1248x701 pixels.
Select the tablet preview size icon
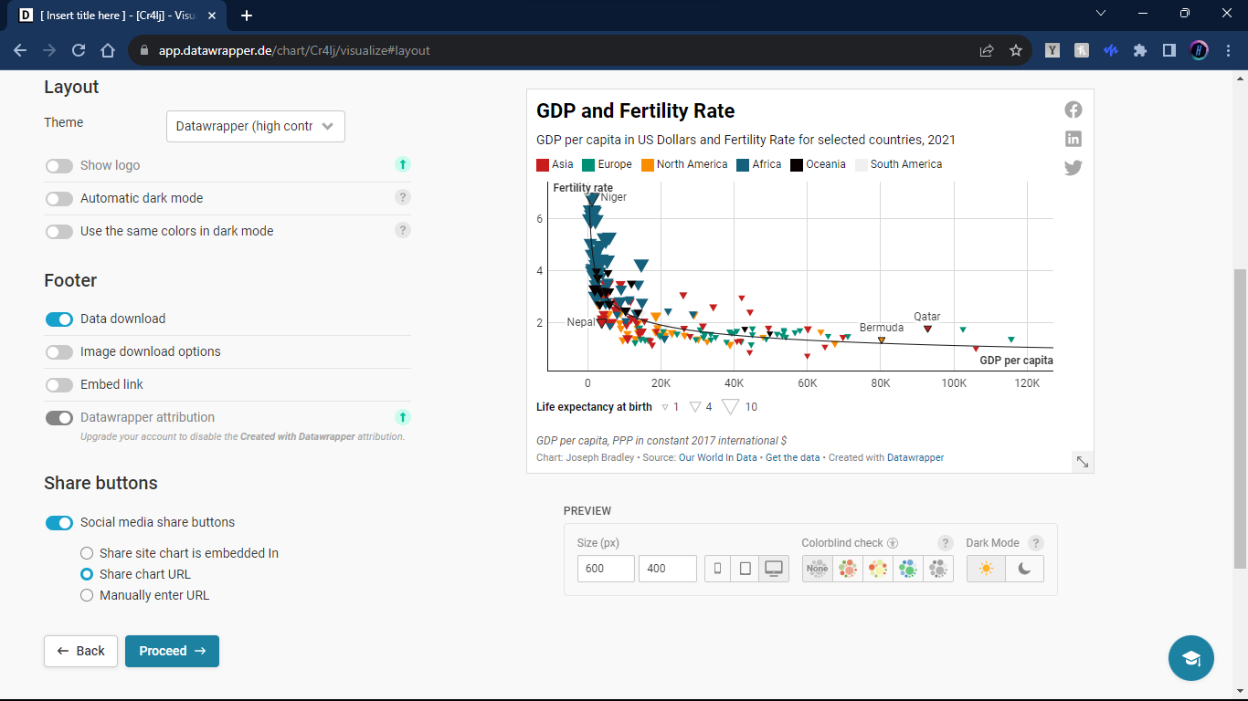746,569
